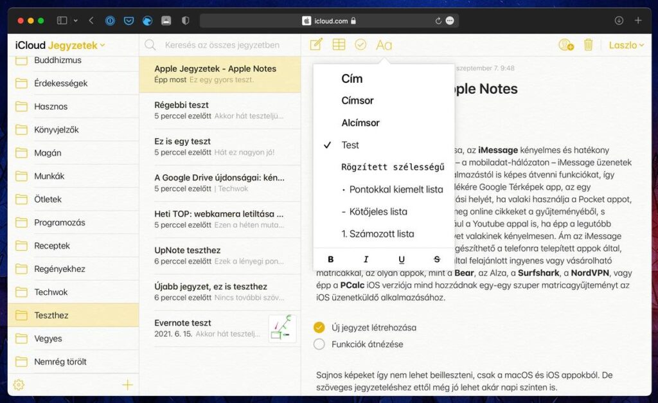658x403 pixels.
Task: Open the Techwok folder
Action: tap(73, 292)
